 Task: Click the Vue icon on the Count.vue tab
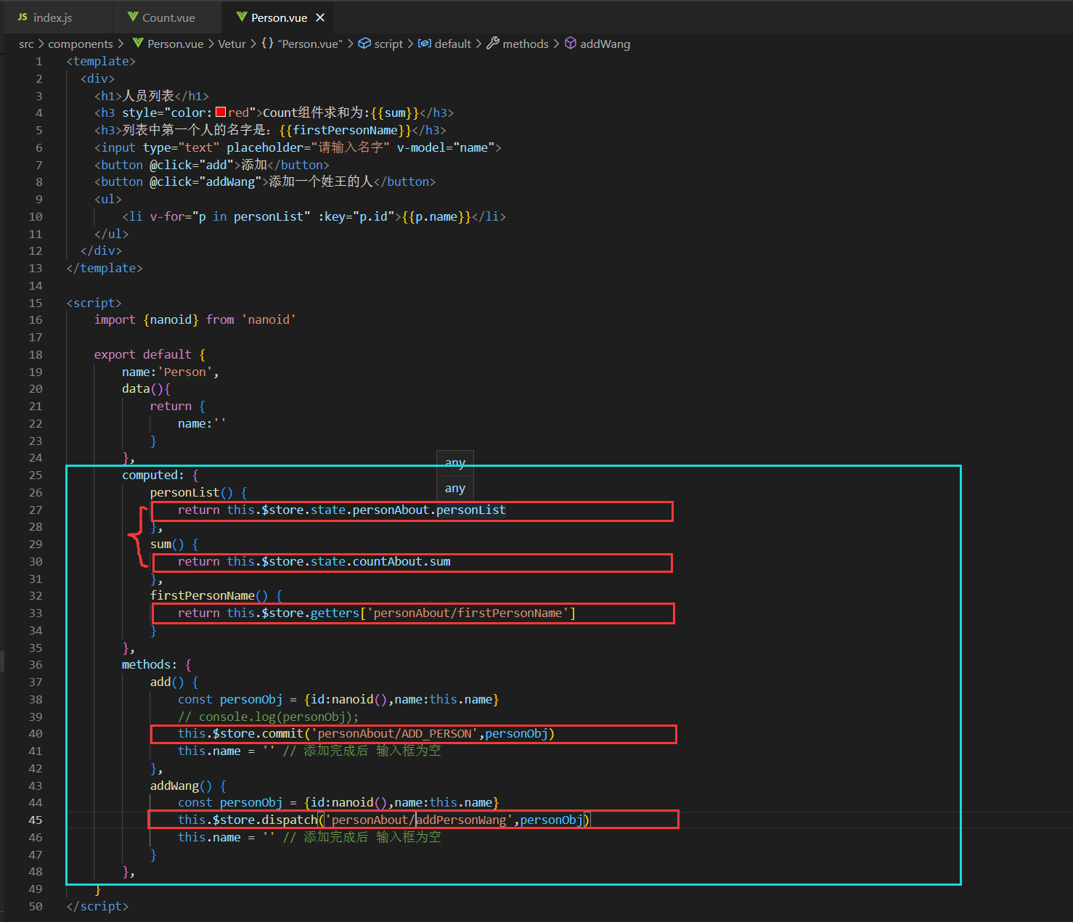pyautogui.click(x=133, y=17)
